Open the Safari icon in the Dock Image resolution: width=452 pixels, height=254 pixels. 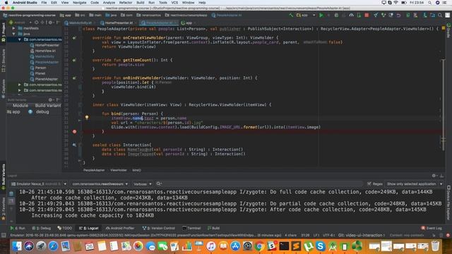tap(53, 246)
